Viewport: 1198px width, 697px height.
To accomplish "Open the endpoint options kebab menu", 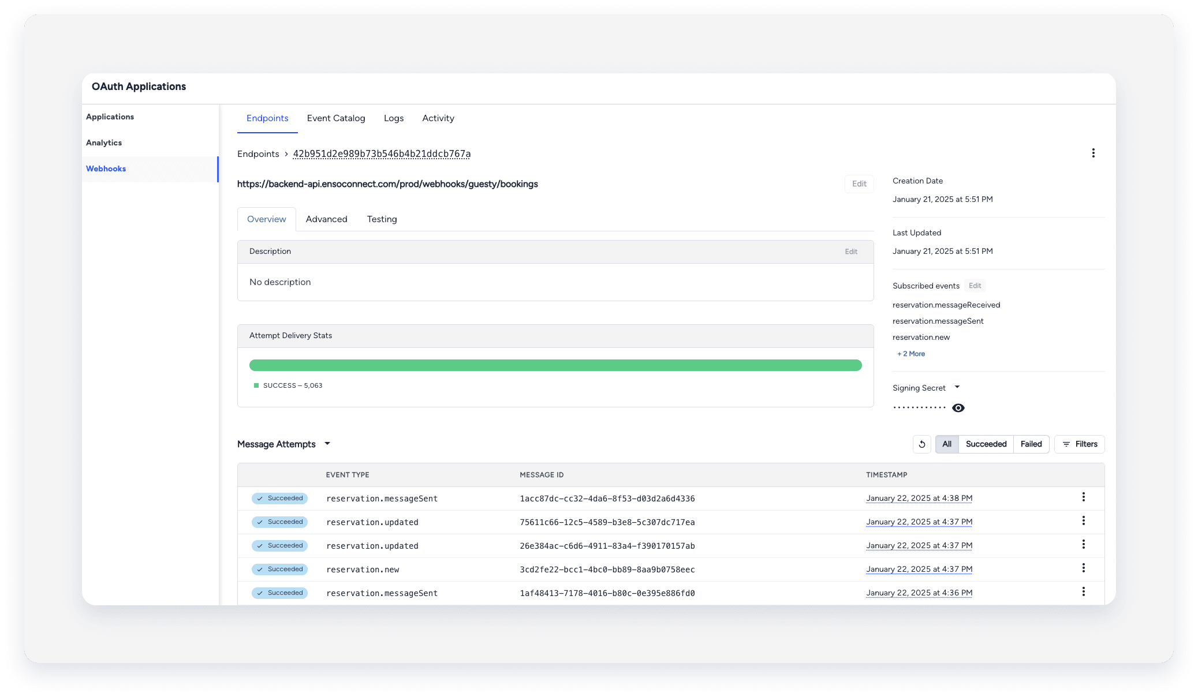I will point(1093,153).
